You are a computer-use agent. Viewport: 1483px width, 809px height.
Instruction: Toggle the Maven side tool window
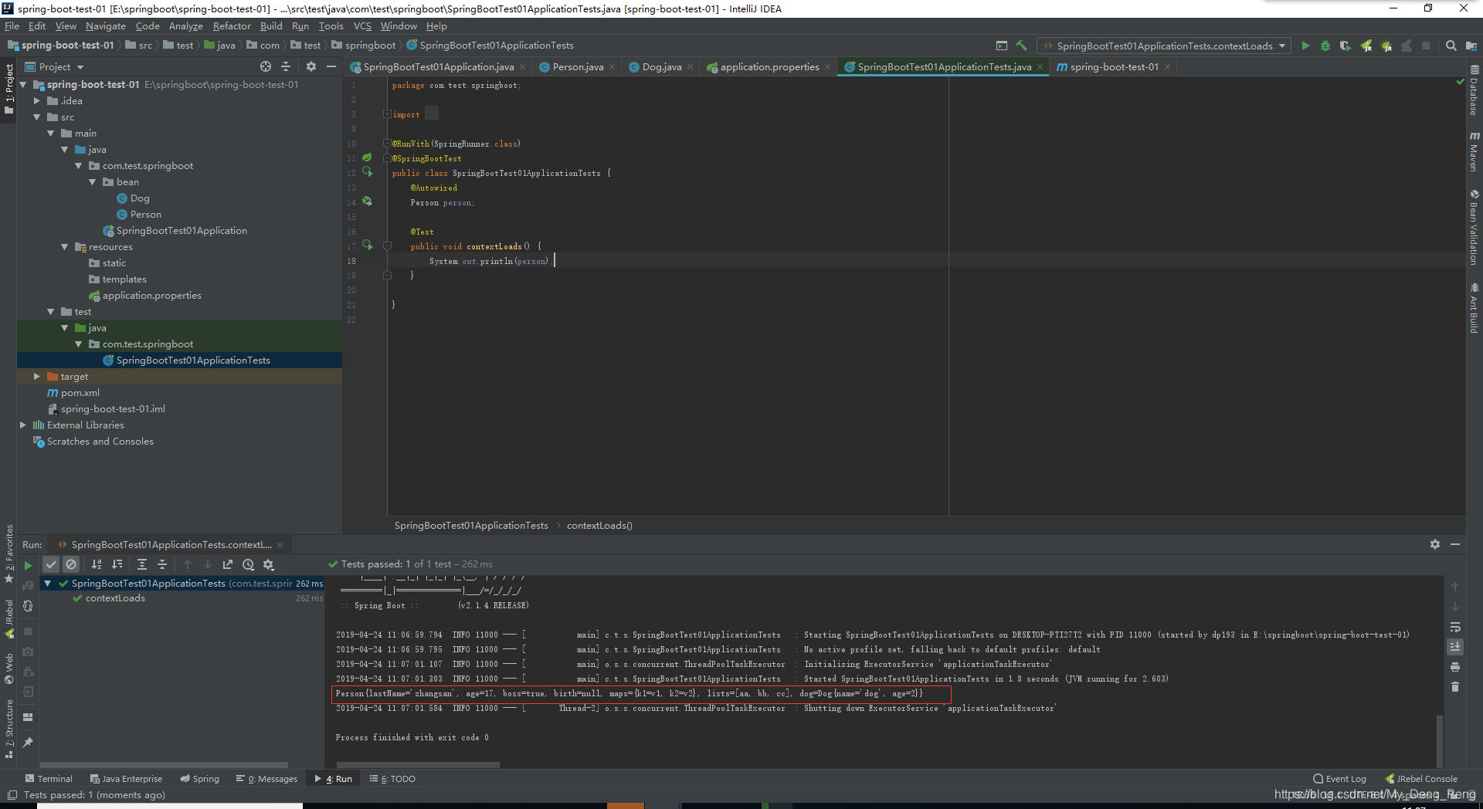tap(1475, 151)
